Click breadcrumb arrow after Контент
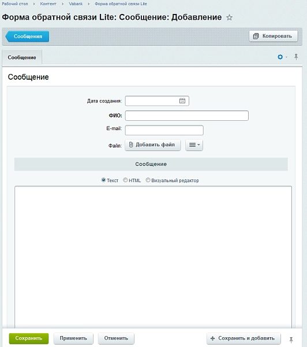307x347 pixels. (63, 4)
